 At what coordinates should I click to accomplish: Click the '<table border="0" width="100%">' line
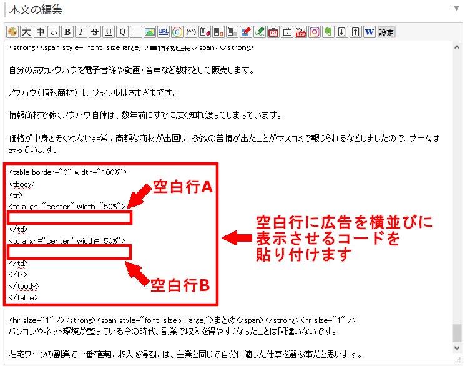(68, 172)
